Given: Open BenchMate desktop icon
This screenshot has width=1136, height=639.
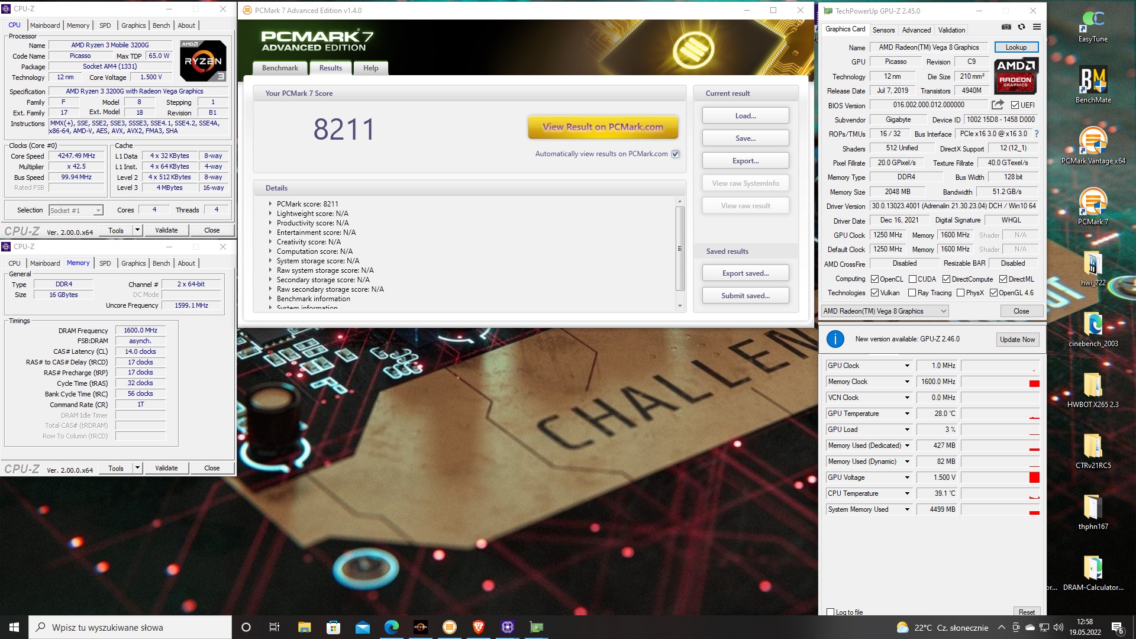Looking at the screenshot, I should point(1093,85).
